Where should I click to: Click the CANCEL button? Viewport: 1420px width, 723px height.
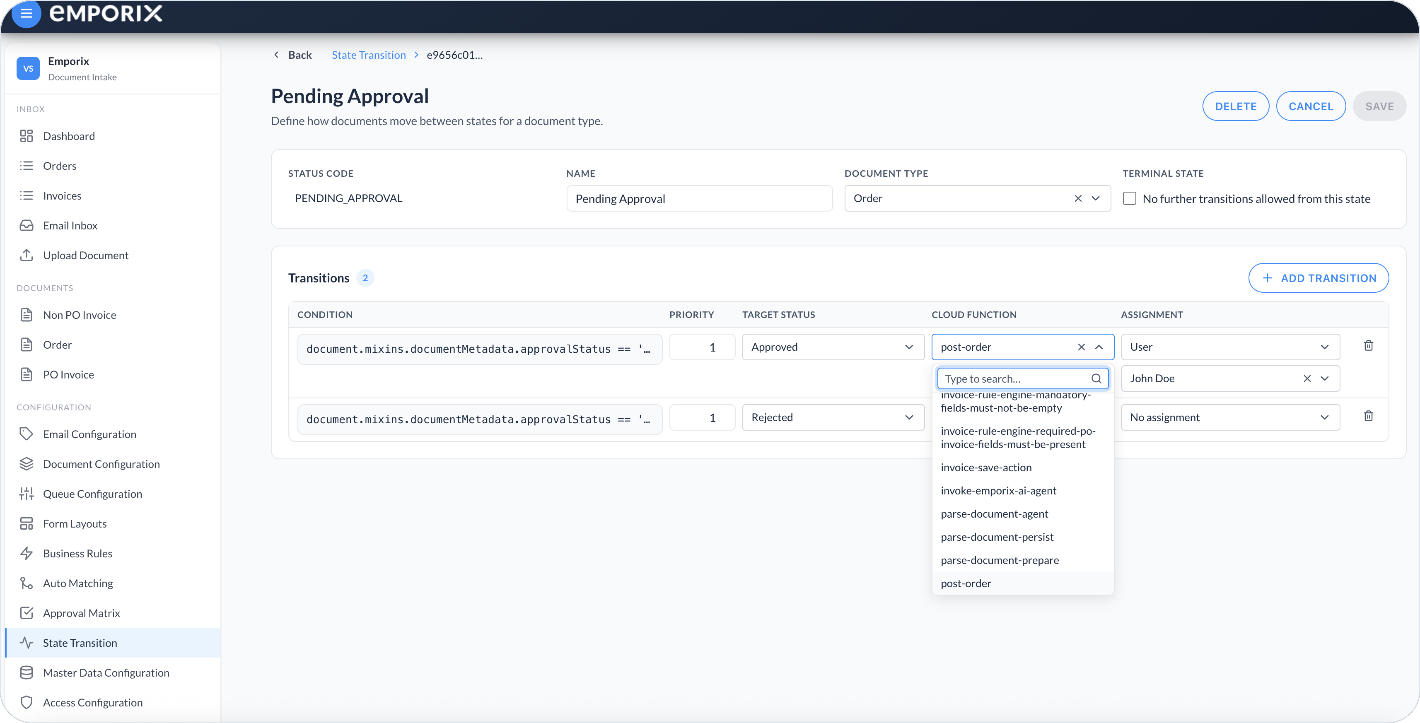[x=1310, y=106]
